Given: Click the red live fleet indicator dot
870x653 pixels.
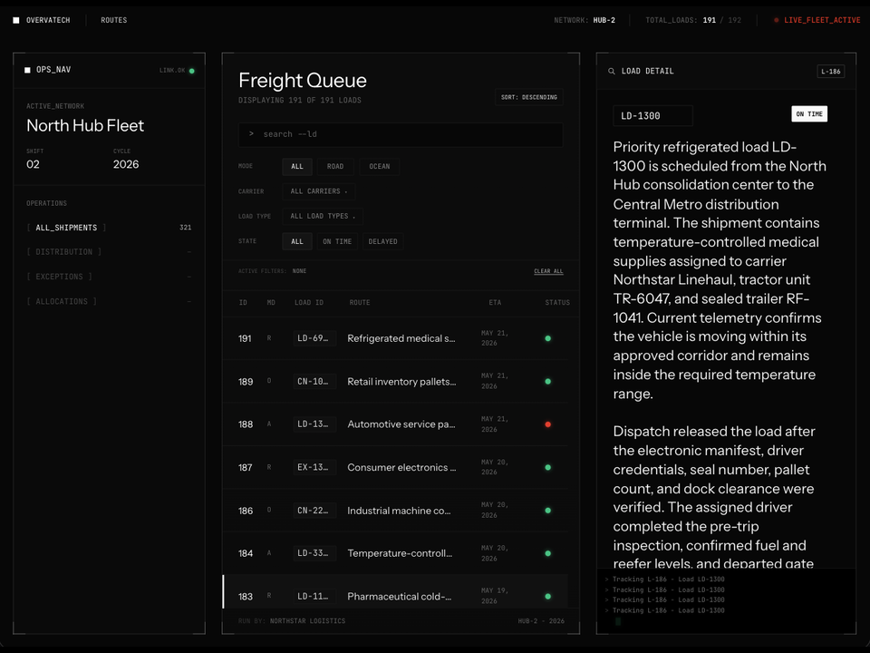Looking at the screenshot, I should tap(777, 20).
